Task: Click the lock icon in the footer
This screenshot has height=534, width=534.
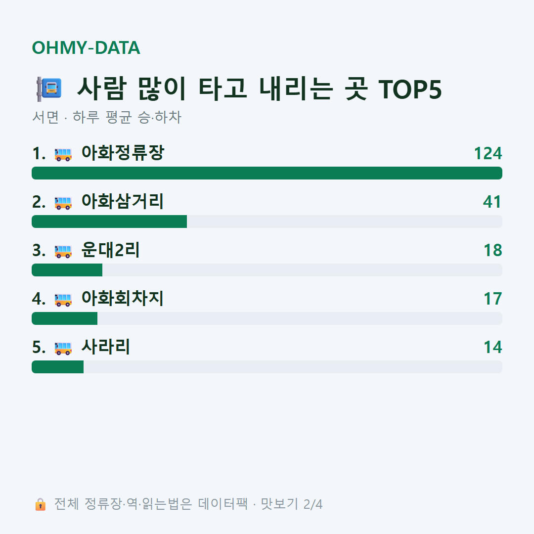Action: (40, 504)
